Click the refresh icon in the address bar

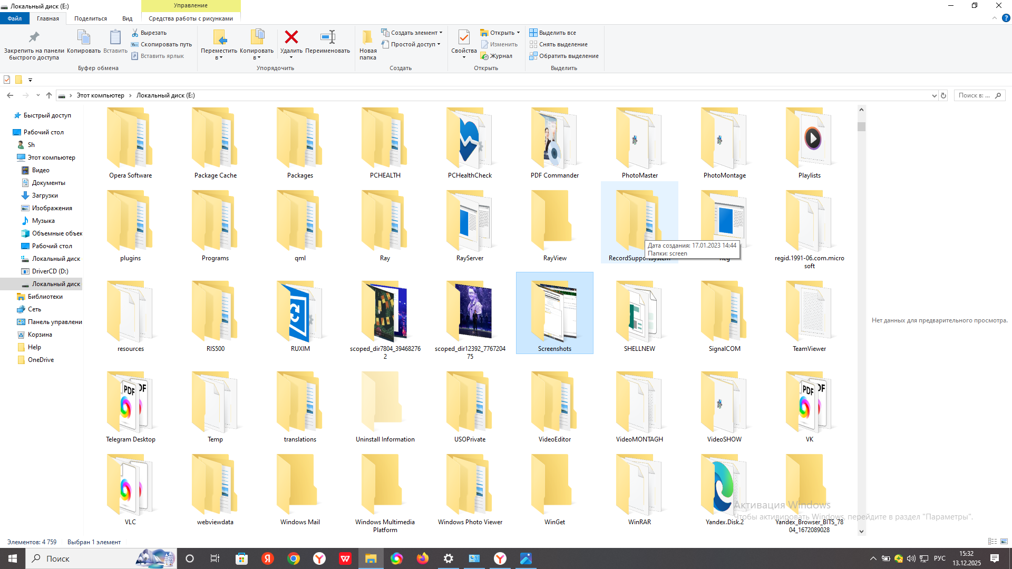click(943, 95)
